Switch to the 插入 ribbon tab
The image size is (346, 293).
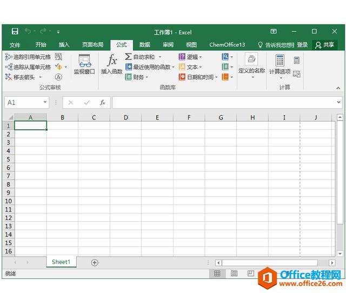point(64,45)
